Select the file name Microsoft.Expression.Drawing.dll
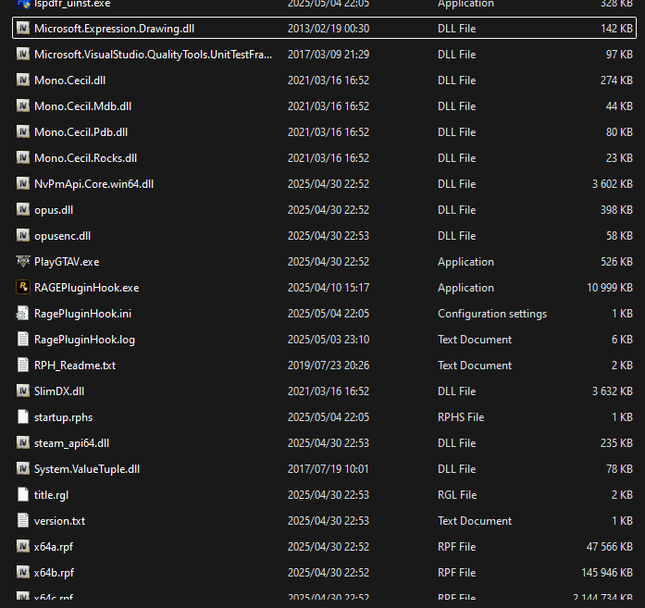The image size is (645, 608). 114,29
